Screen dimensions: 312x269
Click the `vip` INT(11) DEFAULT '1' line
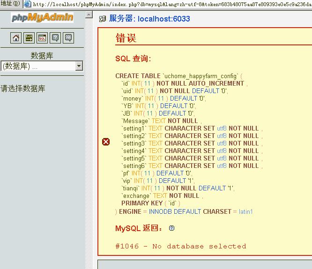tap(158, 181)
